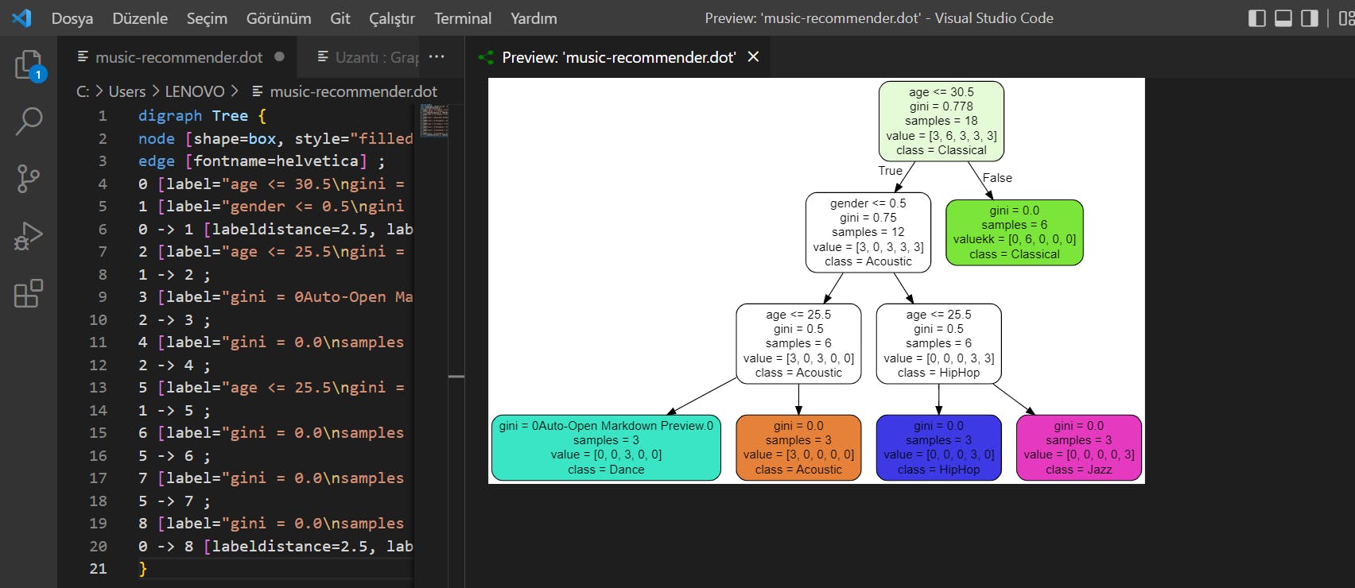
Task: Open the Görünüm menu
Action: tap(278, 18)
